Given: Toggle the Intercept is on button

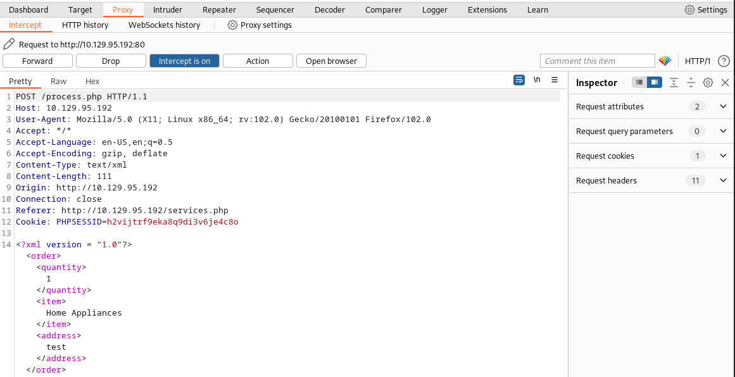Looking at the screenshot, I should coord(184,61).
